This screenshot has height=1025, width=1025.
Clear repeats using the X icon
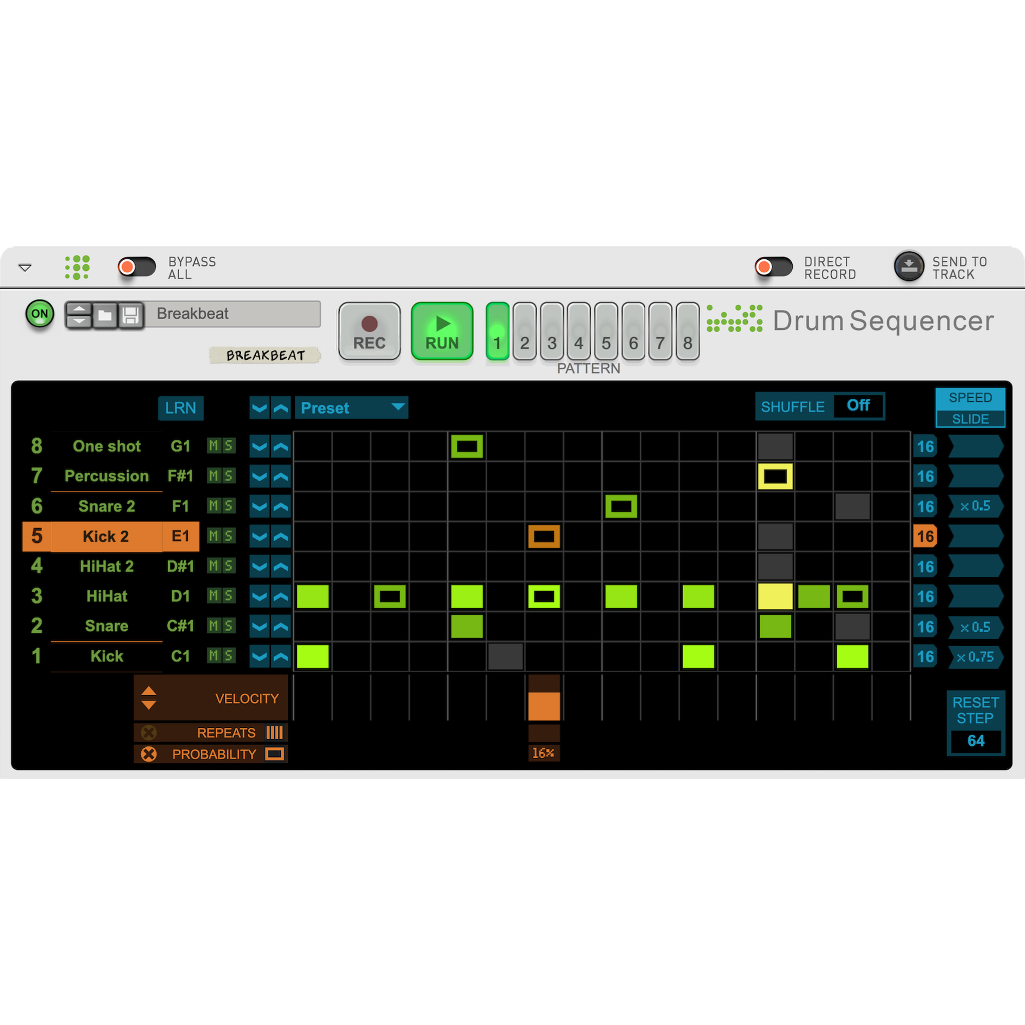[149, 733]
